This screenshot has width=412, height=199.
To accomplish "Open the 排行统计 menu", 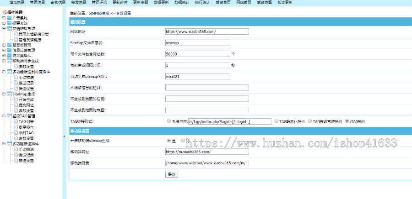I will pyautogui.click(x=202, y=3).
